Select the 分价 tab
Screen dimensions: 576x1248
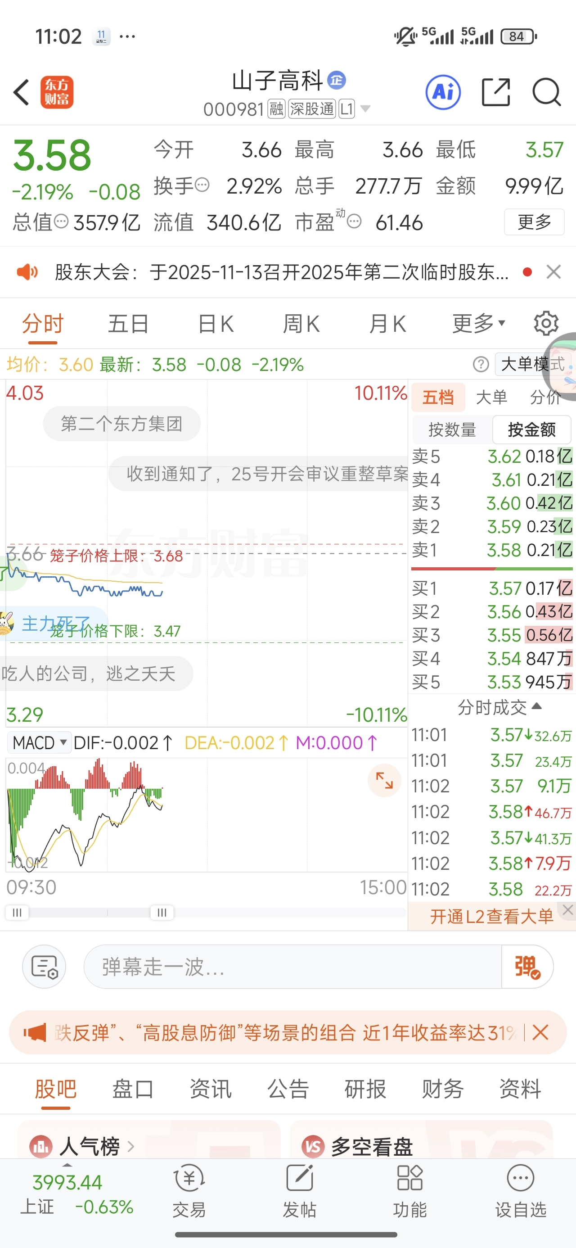pos(545,397)
